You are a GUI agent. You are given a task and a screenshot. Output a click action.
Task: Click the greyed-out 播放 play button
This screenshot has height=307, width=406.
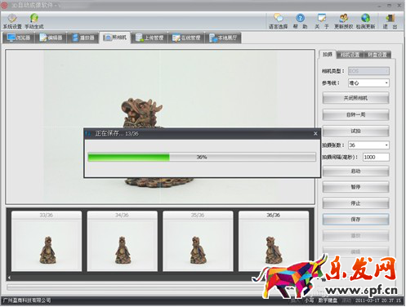click(x=355, y=236)
